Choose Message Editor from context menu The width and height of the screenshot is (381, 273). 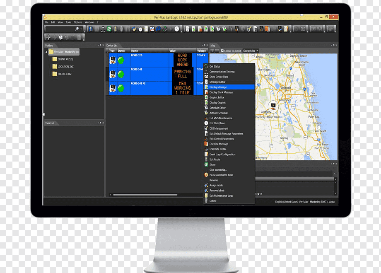229,82
